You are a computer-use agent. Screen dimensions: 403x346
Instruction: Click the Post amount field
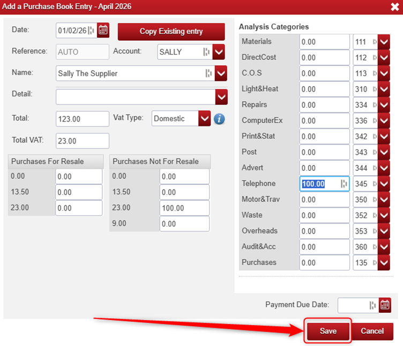(x=325, y=152)
